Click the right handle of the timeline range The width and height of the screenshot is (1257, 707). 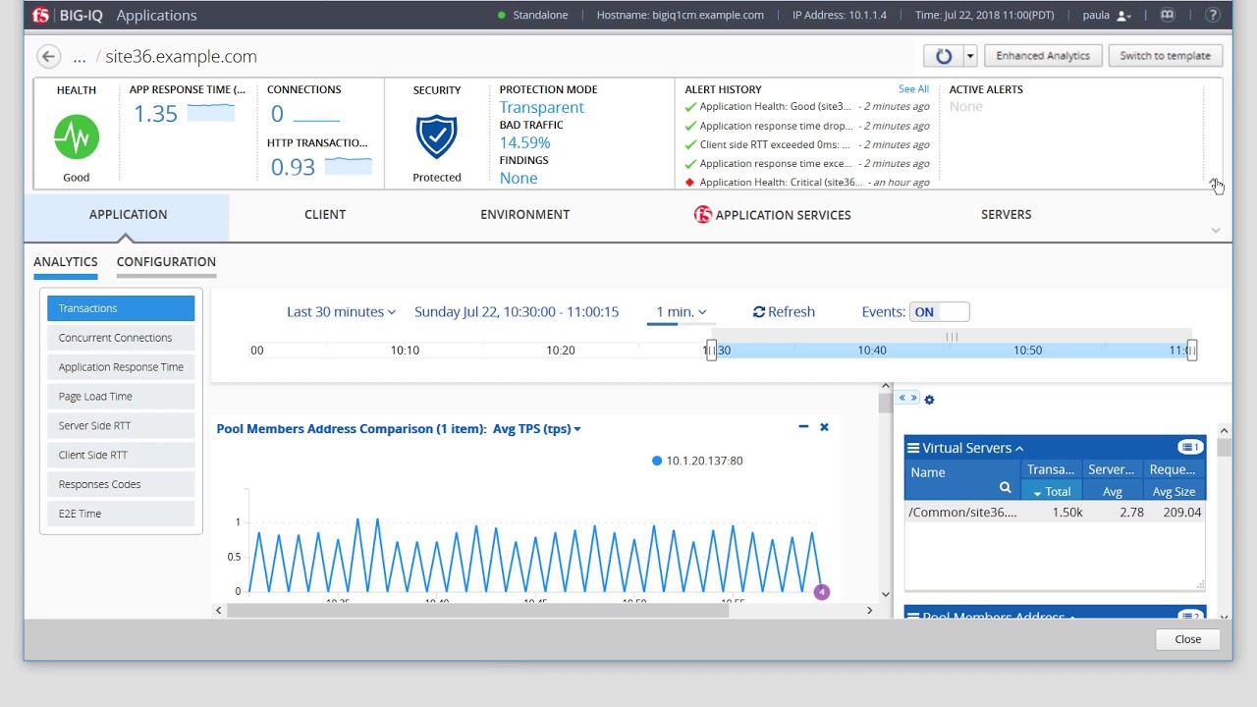point(1191,351)
